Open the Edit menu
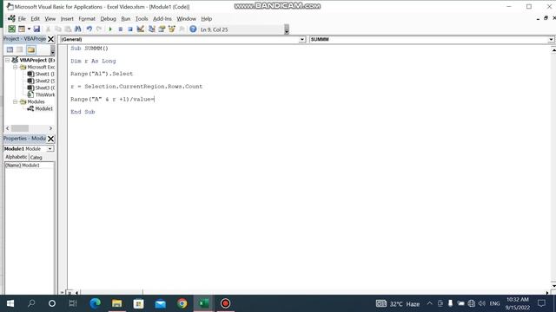556x312 pixels. coord(35,19)
